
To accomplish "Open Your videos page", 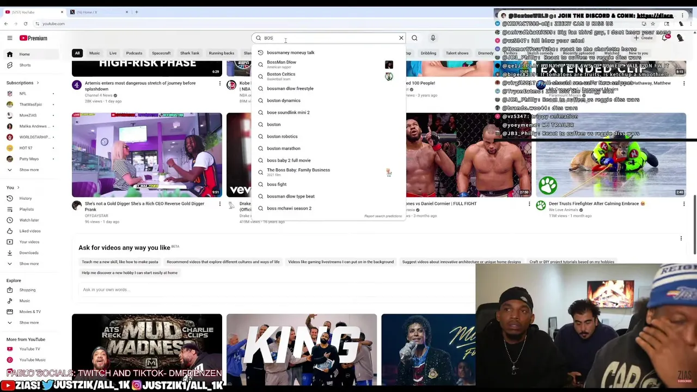I will click(x=30, y=242).
